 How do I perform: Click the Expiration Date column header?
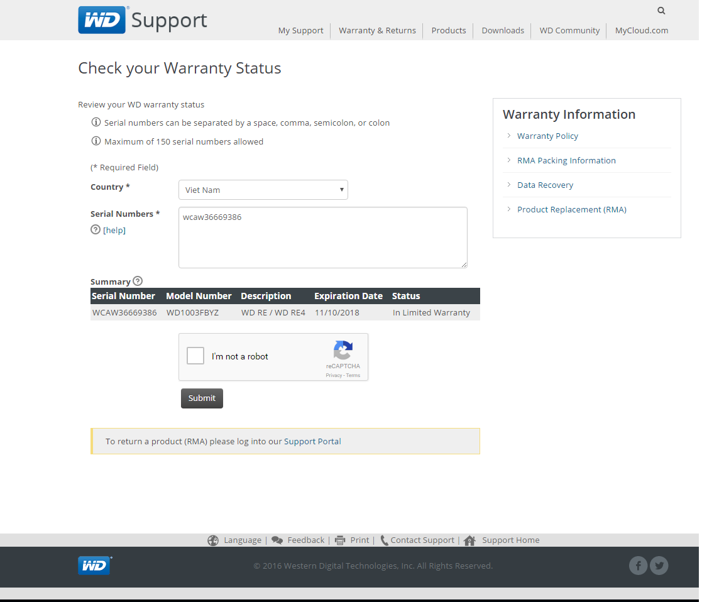[349, 296]
